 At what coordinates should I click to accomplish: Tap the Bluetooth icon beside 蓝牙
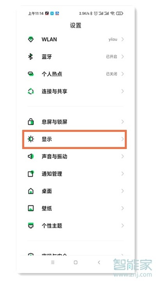coord(30,57)
